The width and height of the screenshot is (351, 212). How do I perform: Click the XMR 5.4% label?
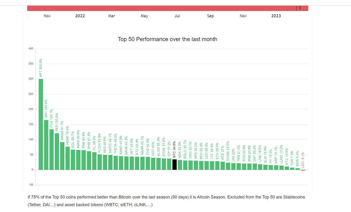[x=297, y=159]
